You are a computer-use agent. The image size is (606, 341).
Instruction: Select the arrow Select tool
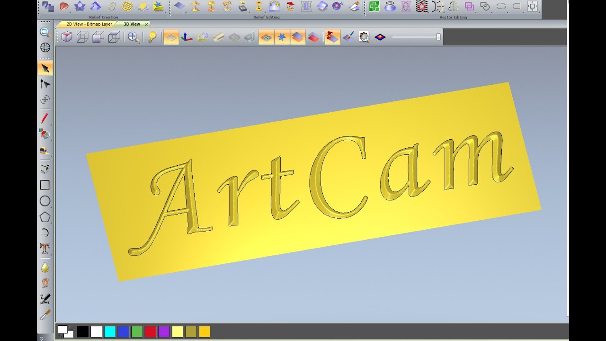(x=45, y=68)
